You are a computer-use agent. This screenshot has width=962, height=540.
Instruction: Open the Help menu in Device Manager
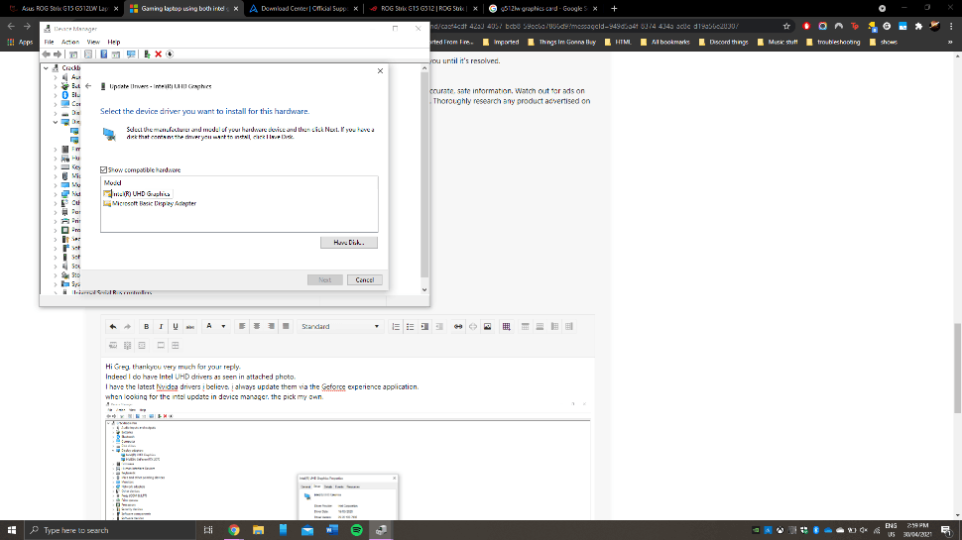coord(114,42)
